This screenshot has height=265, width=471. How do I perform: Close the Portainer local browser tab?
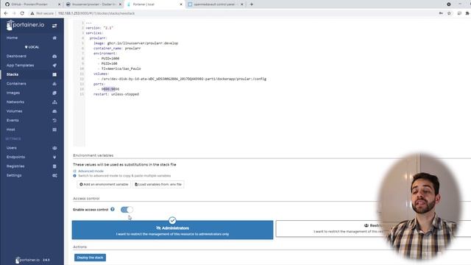(x=181, y=4)
